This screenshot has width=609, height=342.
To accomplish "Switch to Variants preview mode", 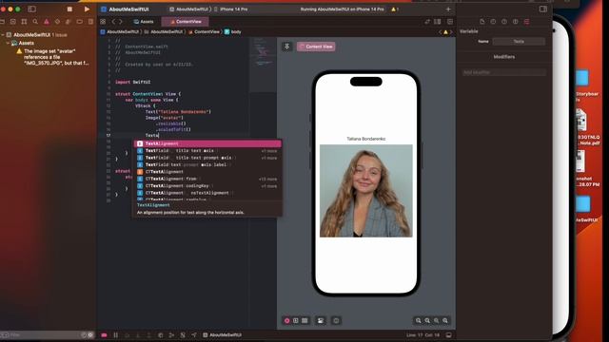I will 304,321.
